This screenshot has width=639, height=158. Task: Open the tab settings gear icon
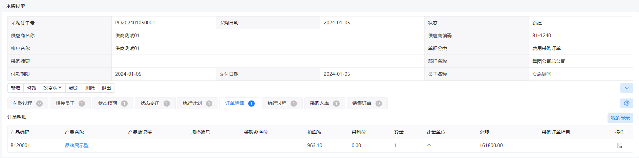(626, 103)
